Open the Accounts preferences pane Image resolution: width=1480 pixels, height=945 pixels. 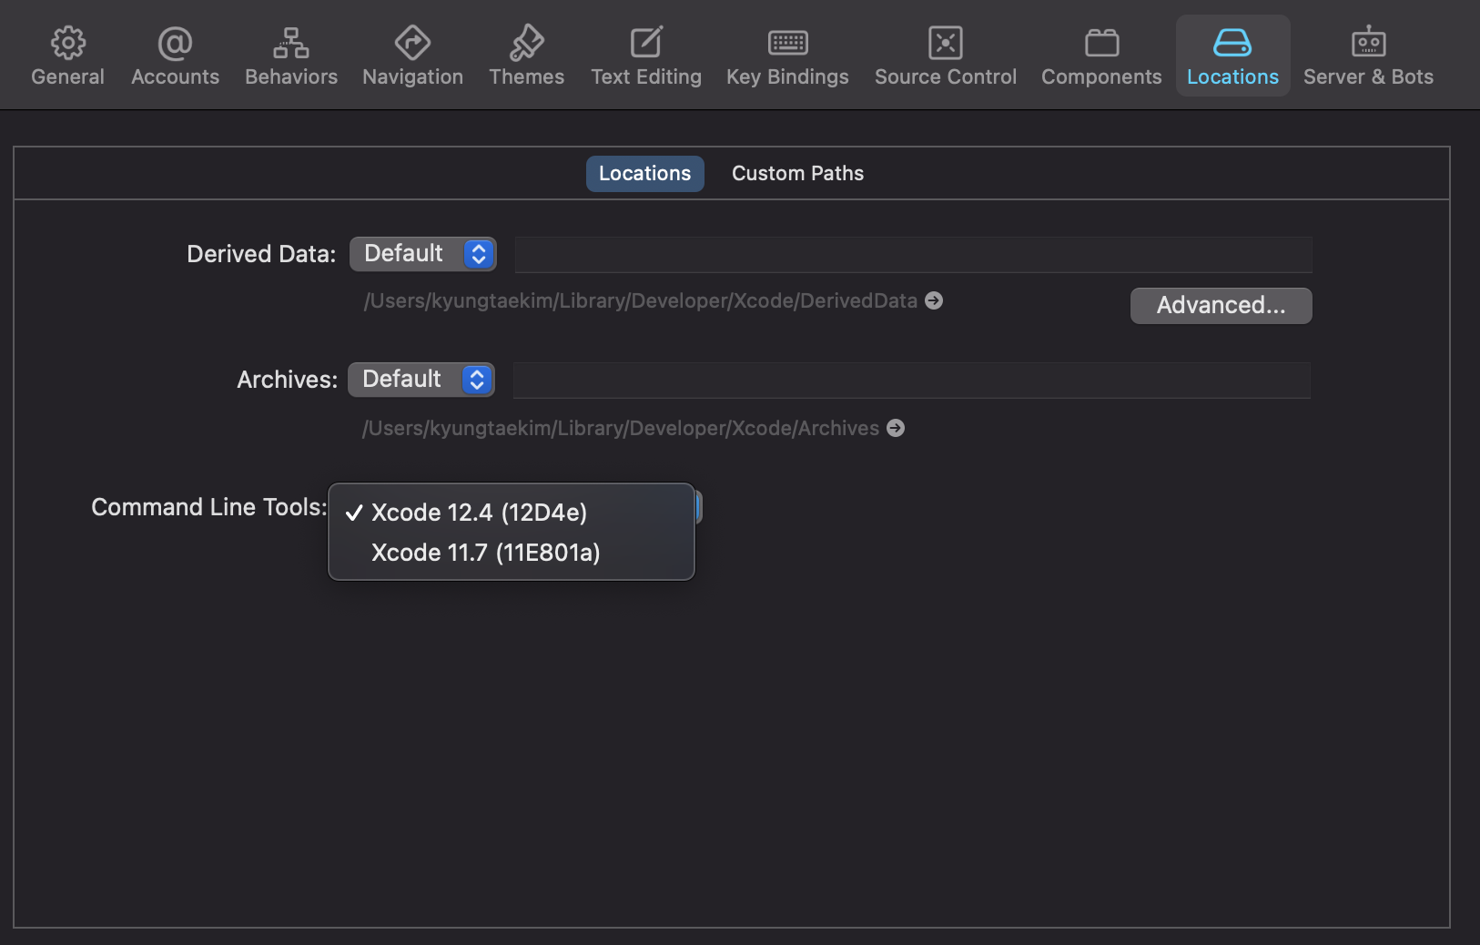point(175,56)
